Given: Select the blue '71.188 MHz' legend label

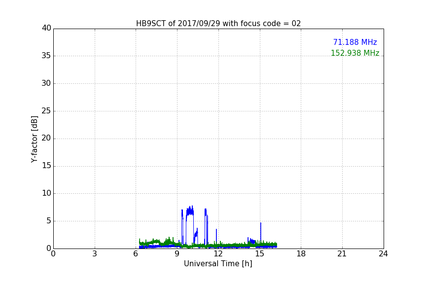Looking at the screenshot, I should click(x=355, y=42).
